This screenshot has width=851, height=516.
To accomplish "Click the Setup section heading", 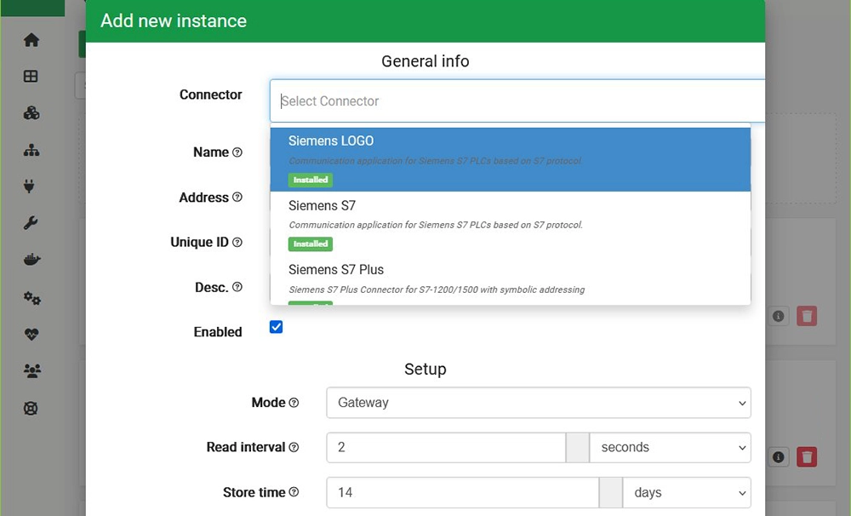I will 425,370.
